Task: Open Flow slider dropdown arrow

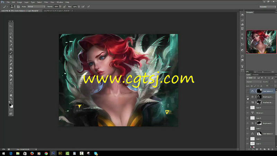Action: (x=79, y=7)
